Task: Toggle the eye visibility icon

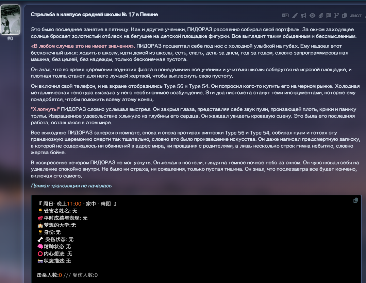Action: point(312,16)
